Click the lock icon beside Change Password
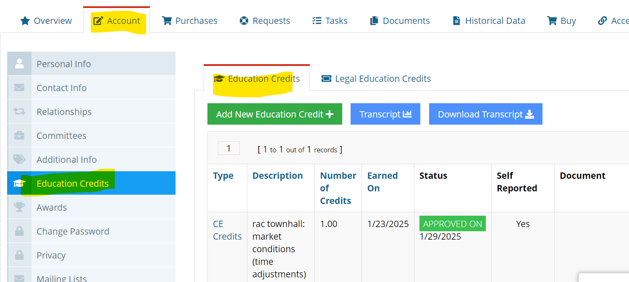Viewport: 629px width, 282px height. click(x=19, y=231)
